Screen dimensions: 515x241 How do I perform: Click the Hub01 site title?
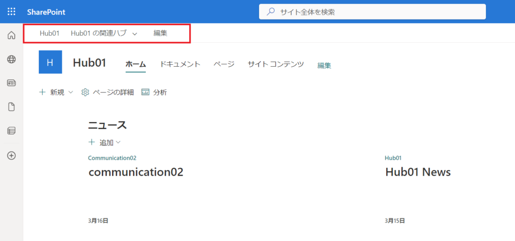pyautogui.click(x=90, y=62)
